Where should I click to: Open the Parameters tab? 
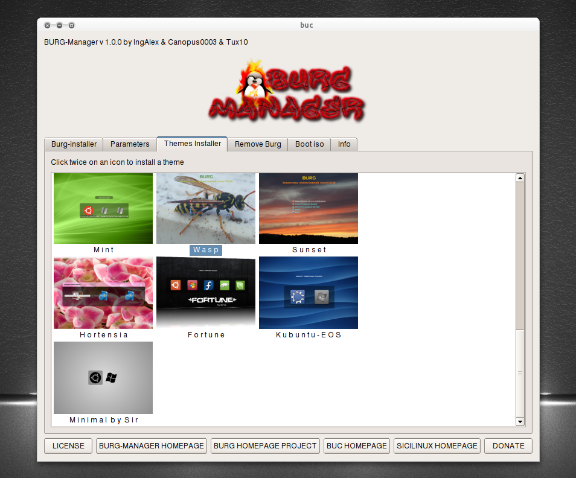pos(130,144)
